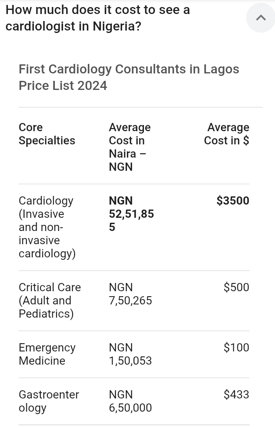This screenshot has height=429, width=275.
Task: Select the Gastroenterology row label
Action: pyautogui.click(x=49, y=401)
